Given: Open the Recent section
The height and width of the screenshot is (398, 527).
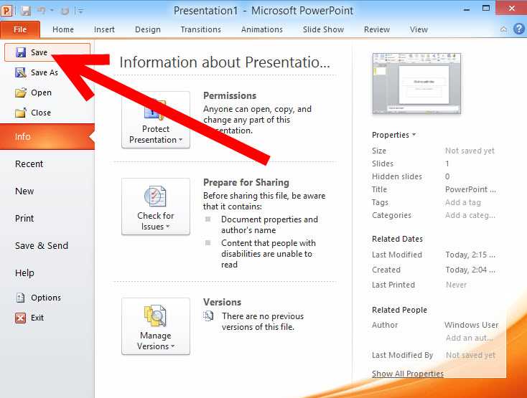Looking at the screenshot, I should pos(29,164).
